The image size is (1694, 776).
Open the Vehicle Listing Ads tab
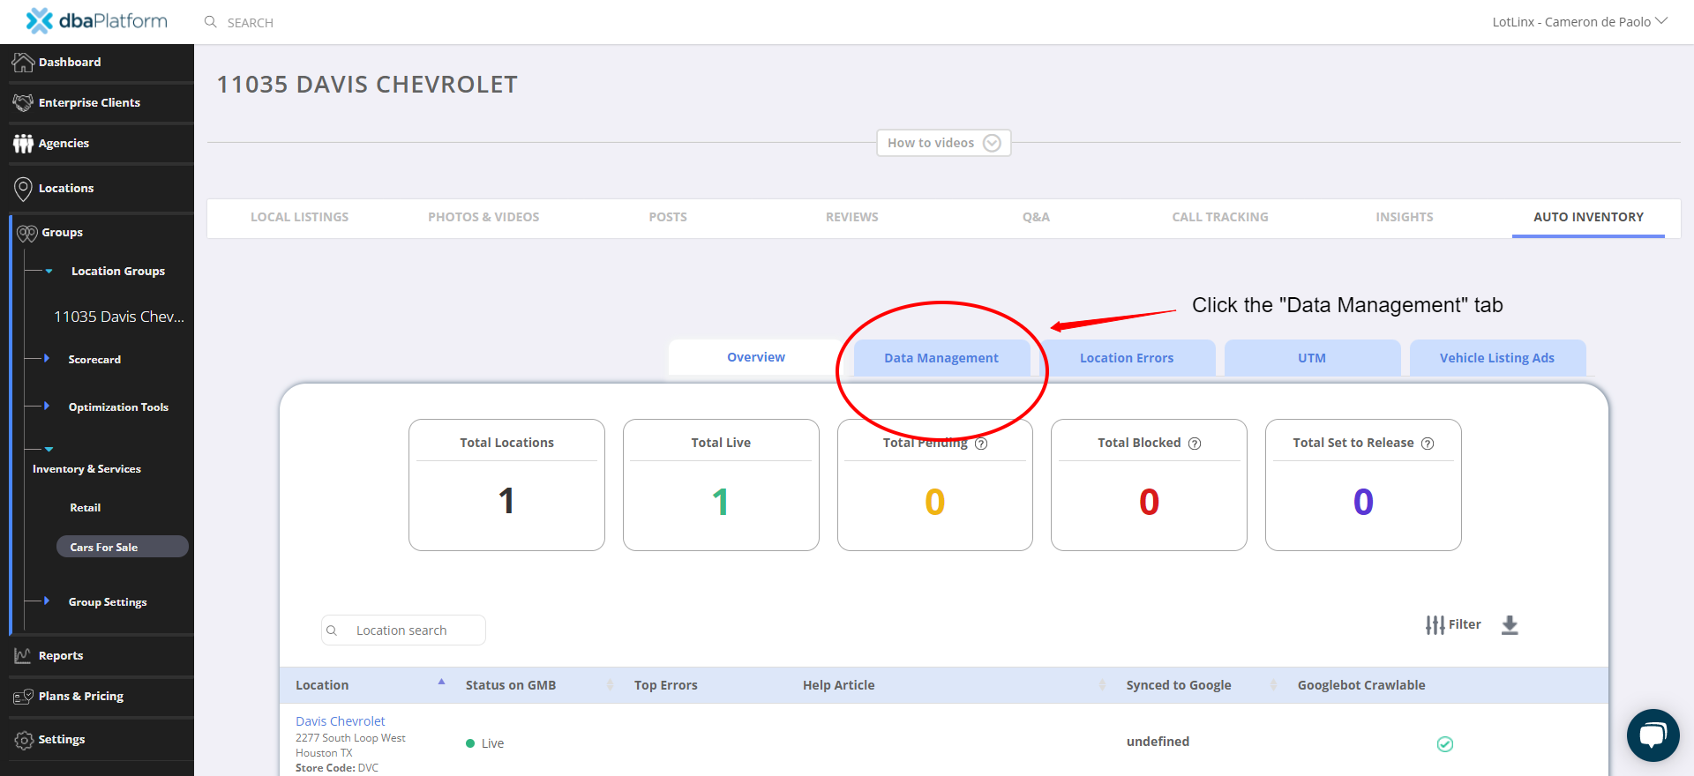point(1497,358)
